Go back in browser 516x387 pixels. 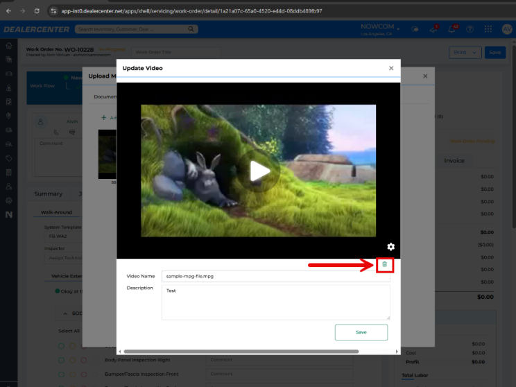pyautogui.click(x=8, y=11)
